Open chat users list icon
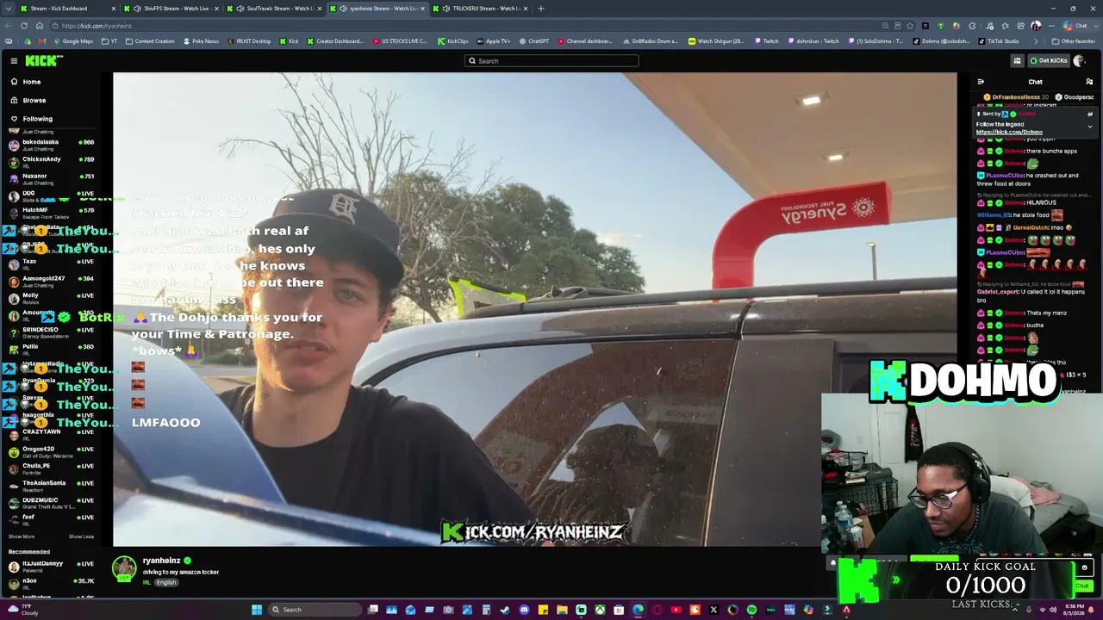Image resolution: width=1103 pixels, height=620 pixels. (x=1089, y=82)
